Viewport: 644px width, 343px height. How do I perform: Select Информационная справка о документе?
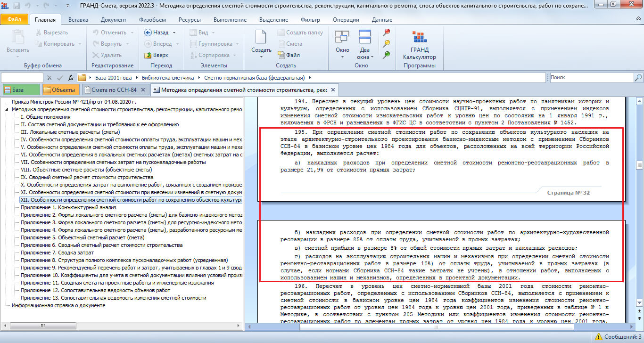coord(58,305)
